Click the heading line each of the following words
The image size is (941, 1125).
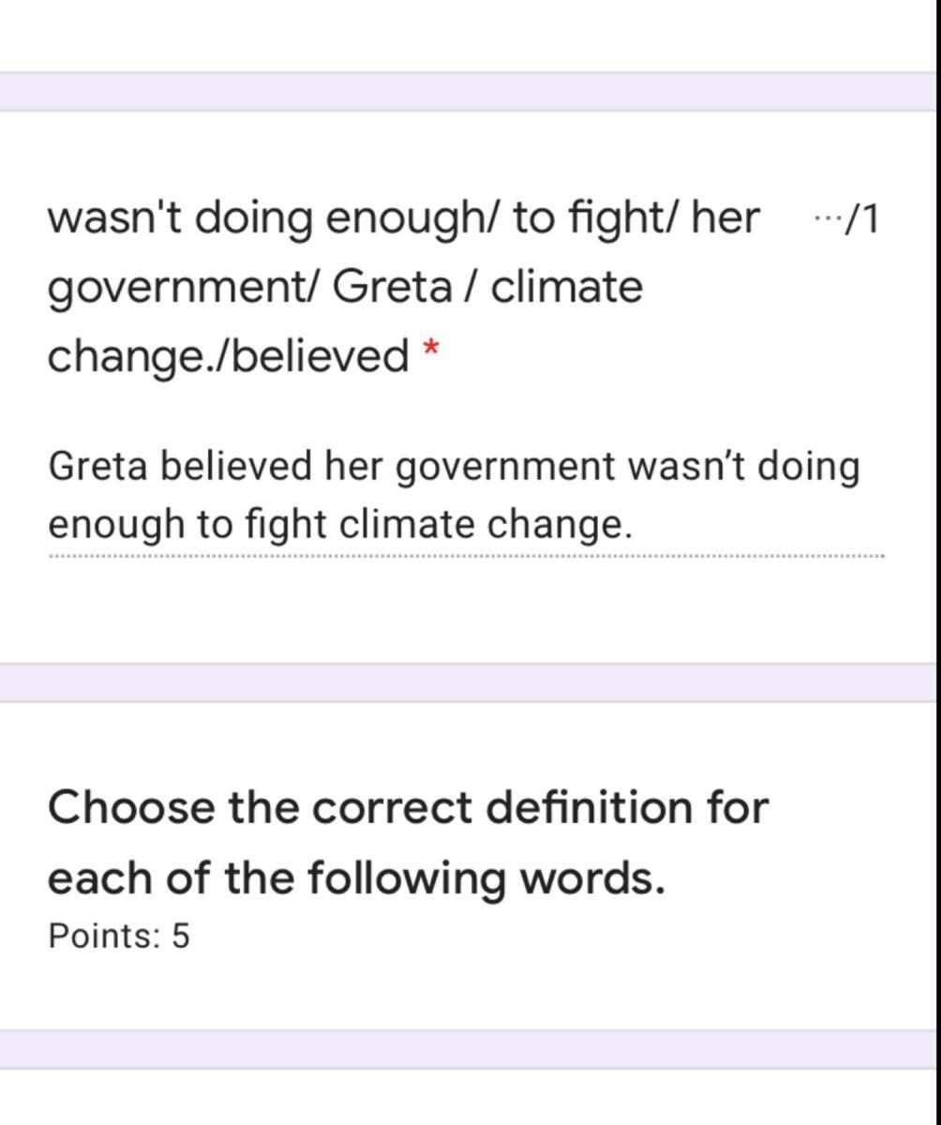coord(356,878)
